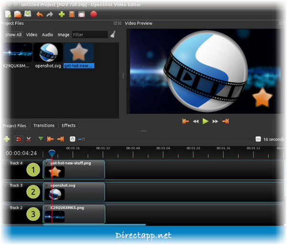Filter project files by Video

tap(32, 34)
